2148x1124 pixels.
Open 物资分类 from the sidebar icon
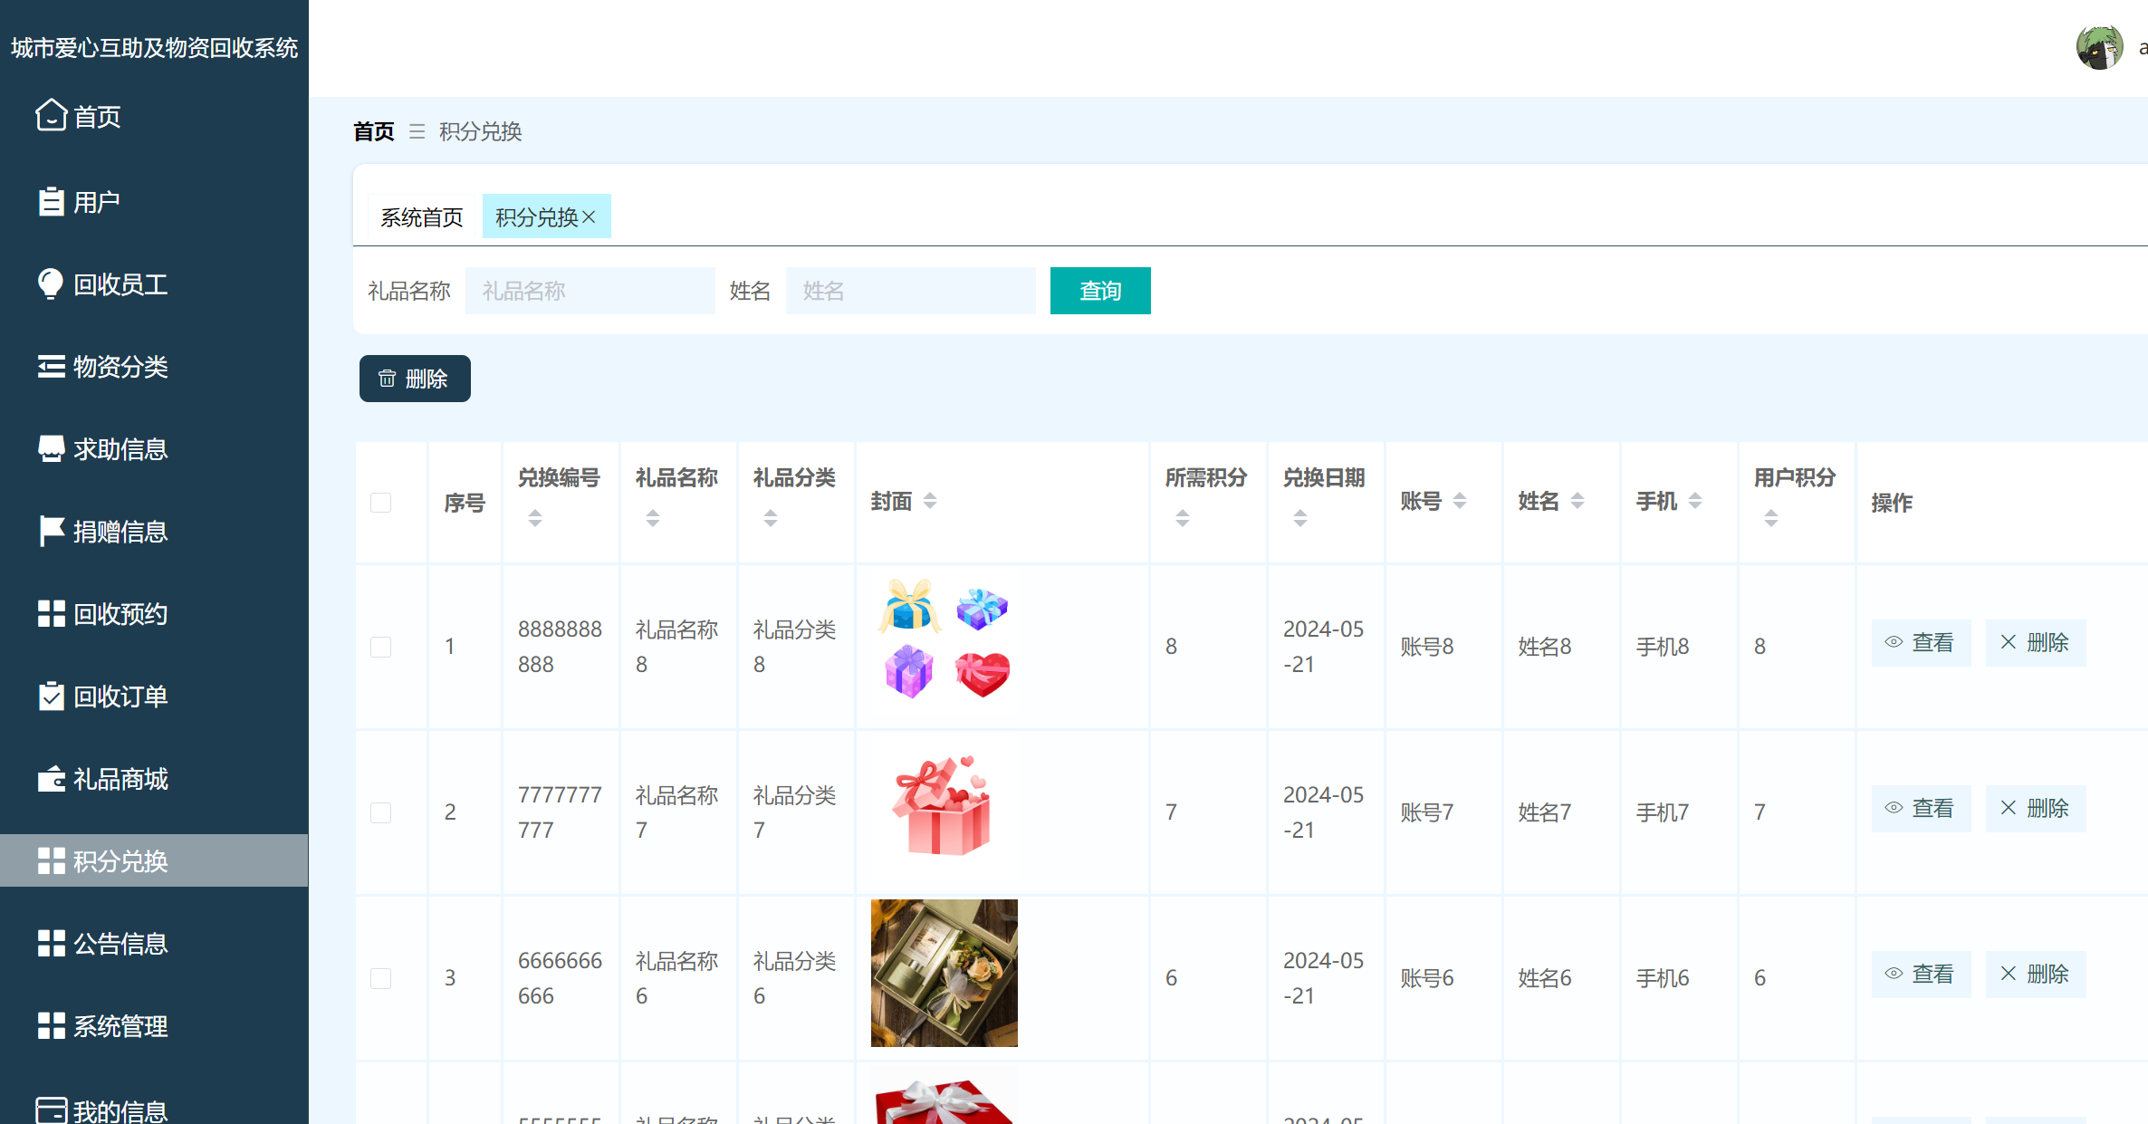pos(51,366)
